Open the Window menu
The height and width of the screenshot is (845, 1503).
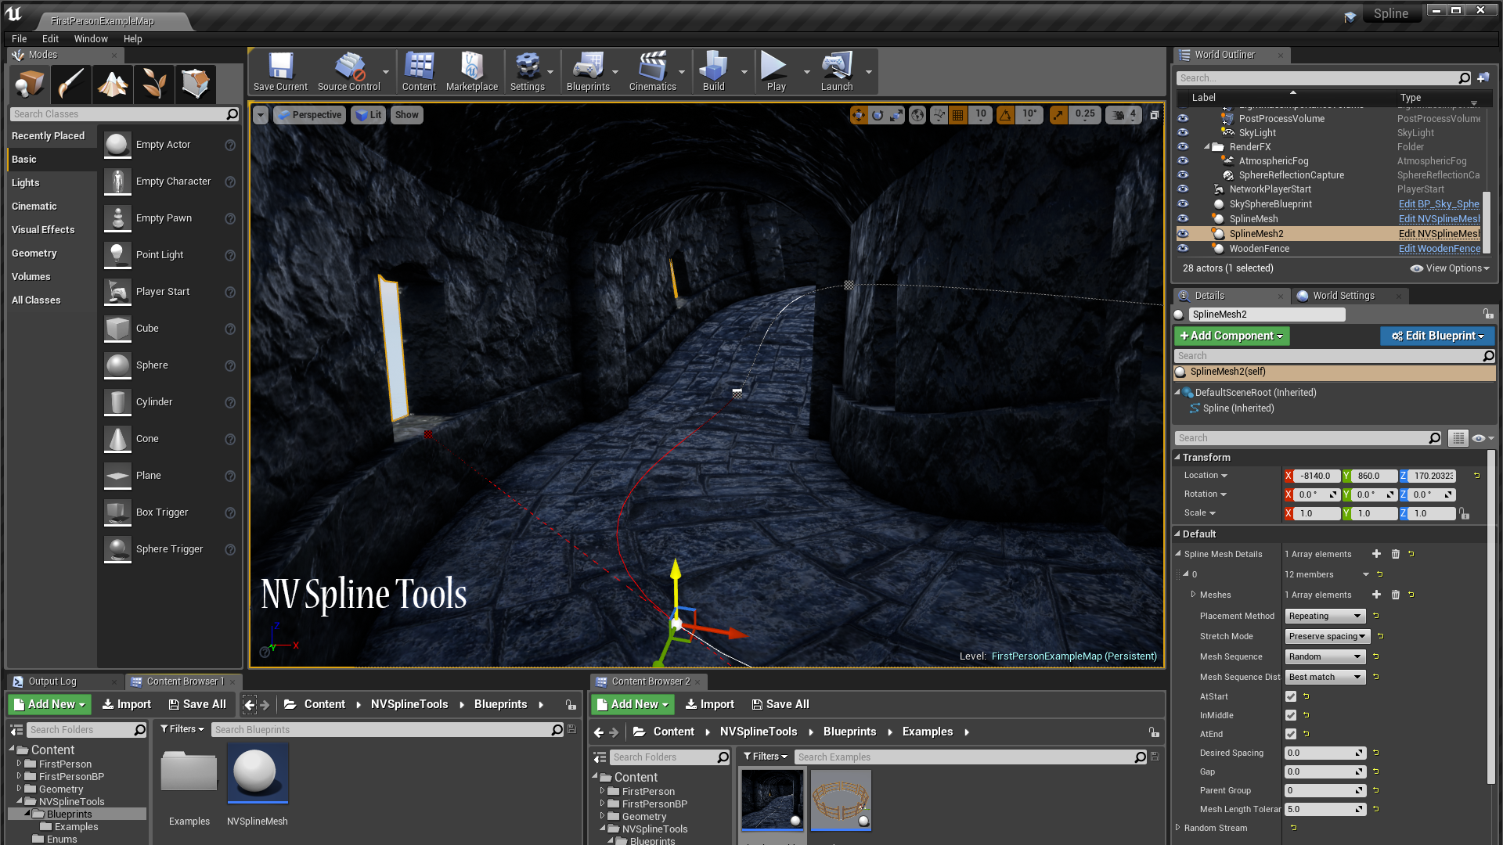click(x=91, y=38)
